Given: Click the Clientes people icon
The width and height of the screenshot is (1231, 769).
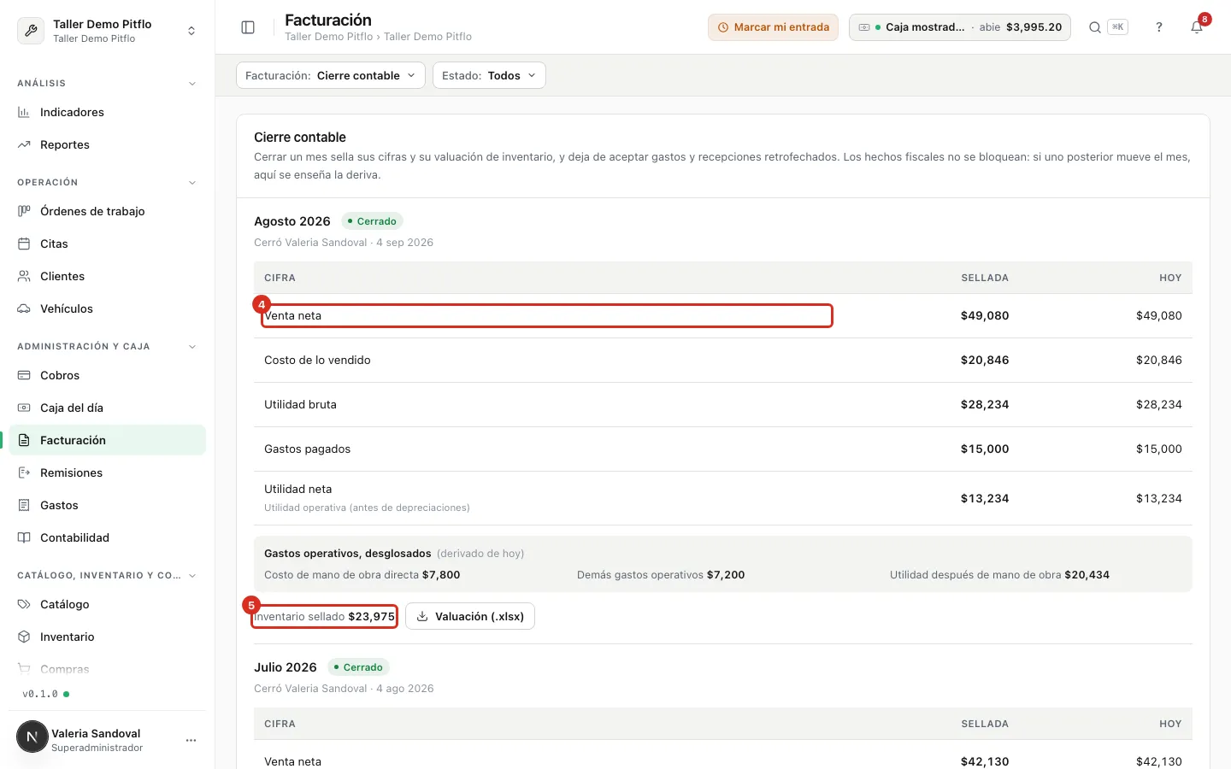Looking at the screenshot, I should click(24, 276).
